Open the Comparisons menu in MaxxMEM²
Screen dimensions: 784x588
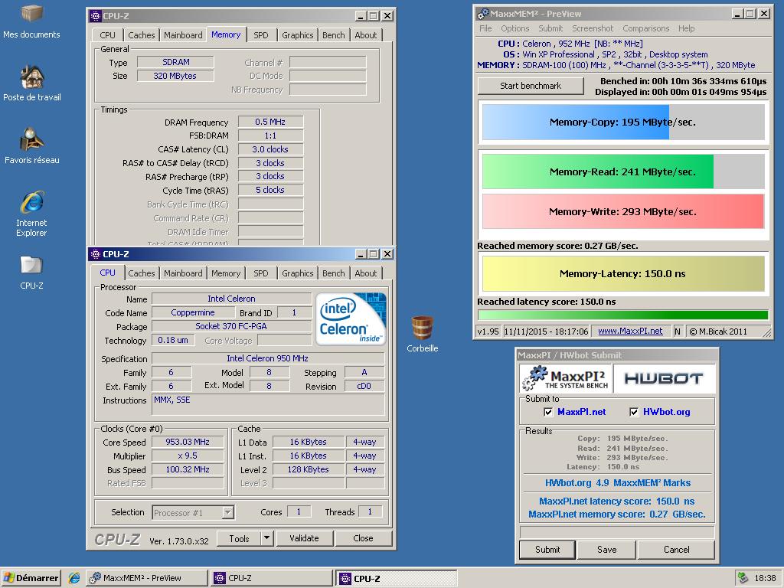coord(646,28)
